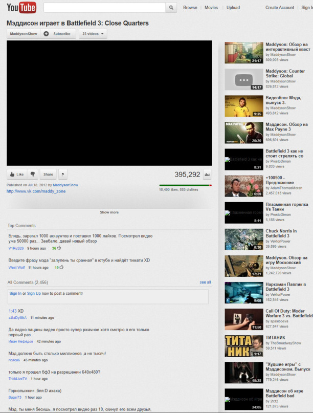
Task: Open Bagsi73 commenter profile
Action: 15,397
